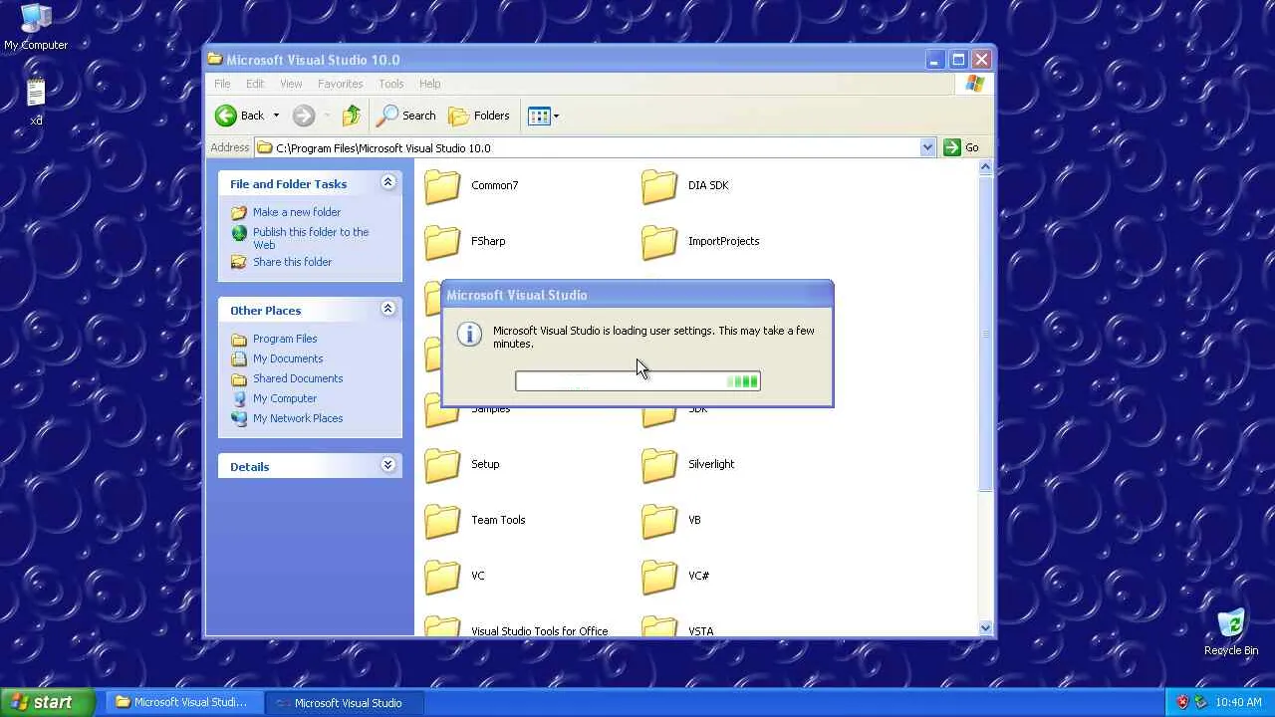This screenshot has width=1275, height=717.
Task: Open My Computer link in Other Places
Action: (x=285, y=398)
